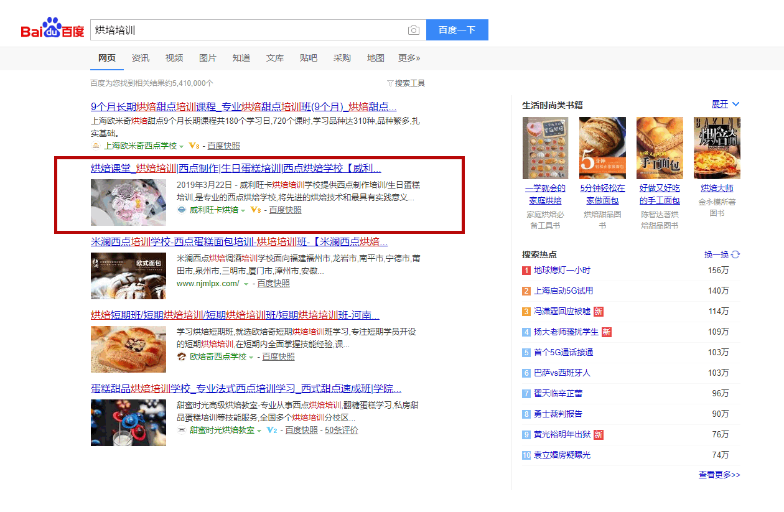Screen dimensions: 784x512
Task: Open the 烘焙课堂_烘焙培训 威利 result title
Action: (236, 169)
